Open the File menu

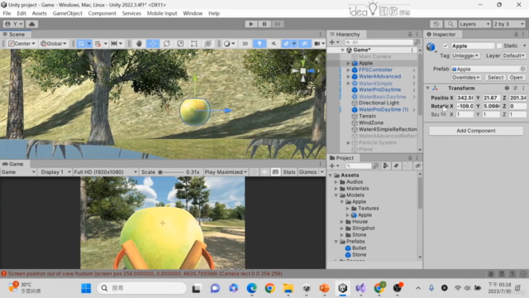tap(7, 13)
